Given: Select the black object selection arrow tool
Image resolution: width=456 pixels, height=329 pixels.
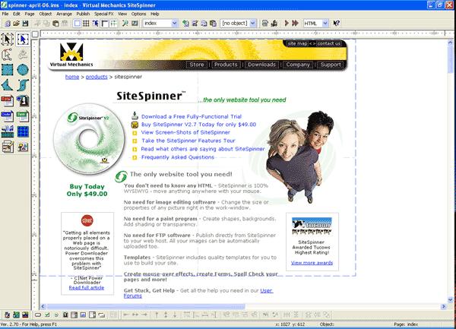Looking at the screenshot, I should (x=8, y=40).
